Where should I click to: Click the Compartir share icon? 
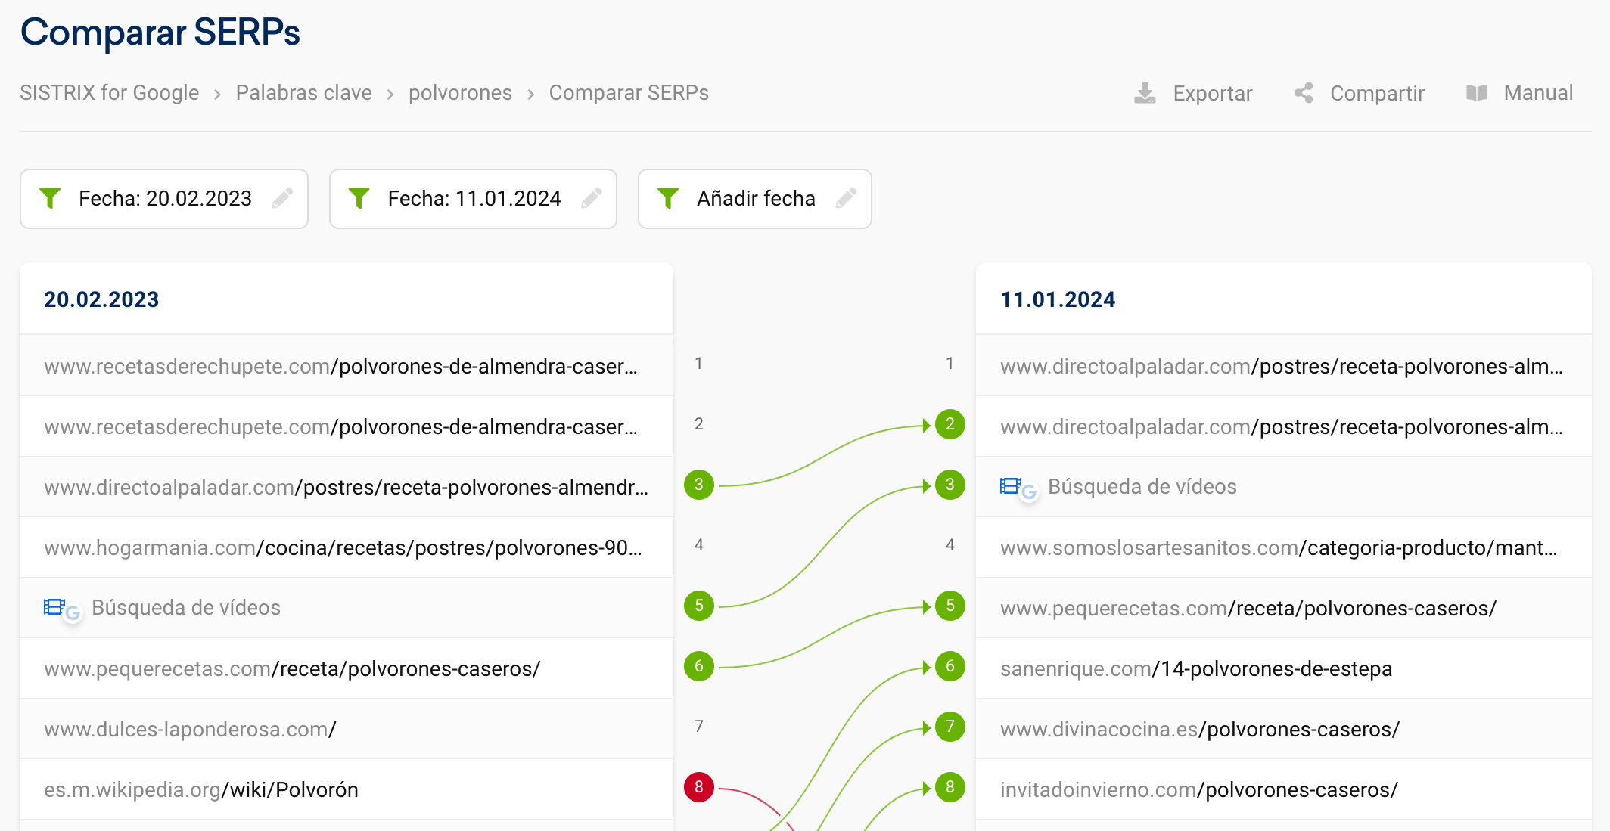pyautogui.click(x=1303, y=93)
